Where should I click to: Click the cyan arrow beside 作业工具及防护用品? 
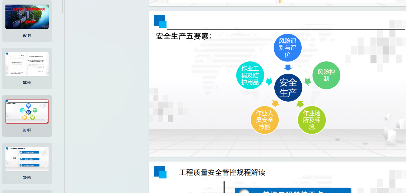[269, 81]
